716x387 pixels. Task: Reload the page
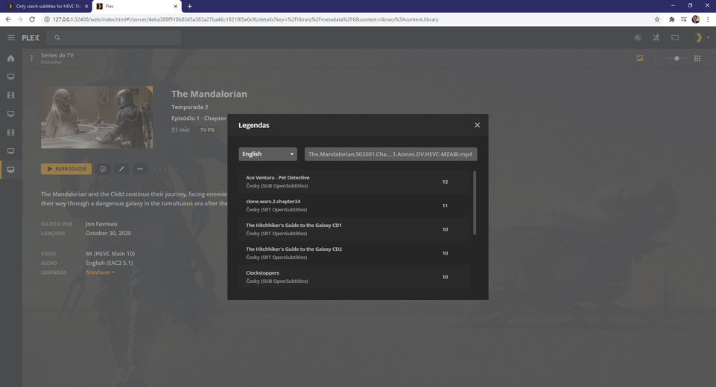pyautogui.click(x=32, y=19)
